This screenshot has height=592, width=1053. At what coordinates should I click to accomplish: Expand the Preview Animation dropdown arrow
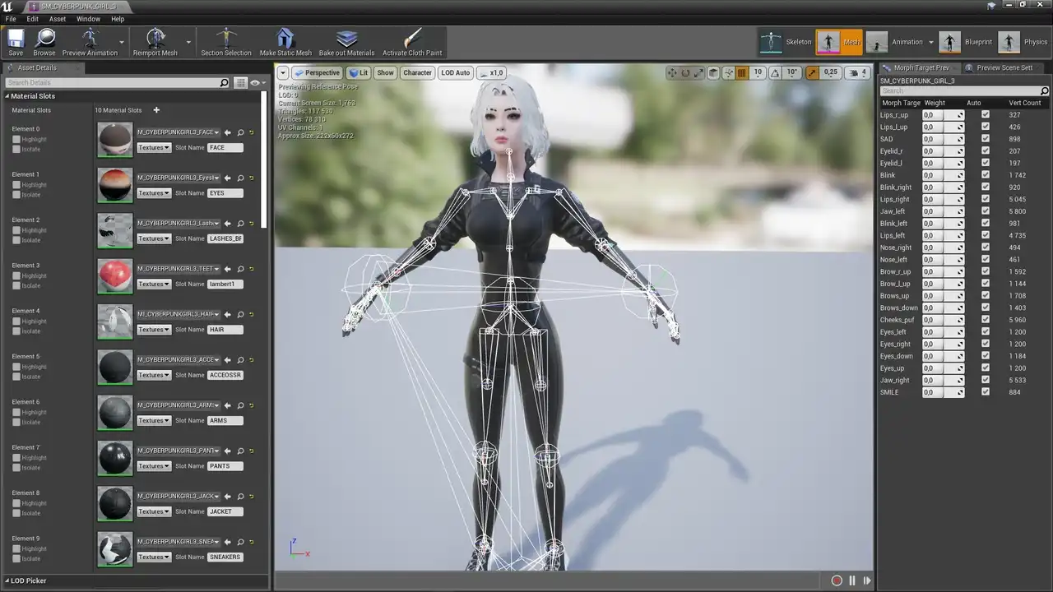(122, 42)
